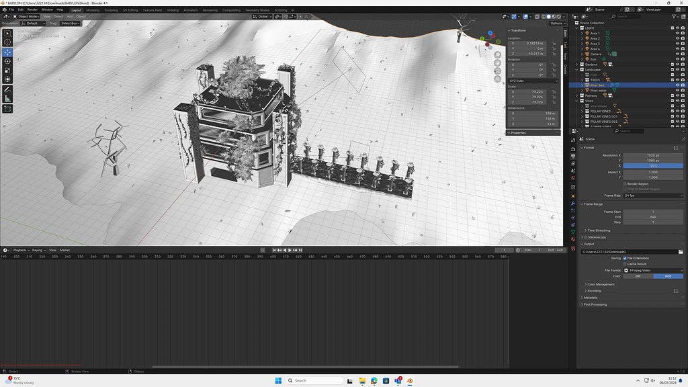Pick the Measure tool in the toolbar

pos(7,98)
